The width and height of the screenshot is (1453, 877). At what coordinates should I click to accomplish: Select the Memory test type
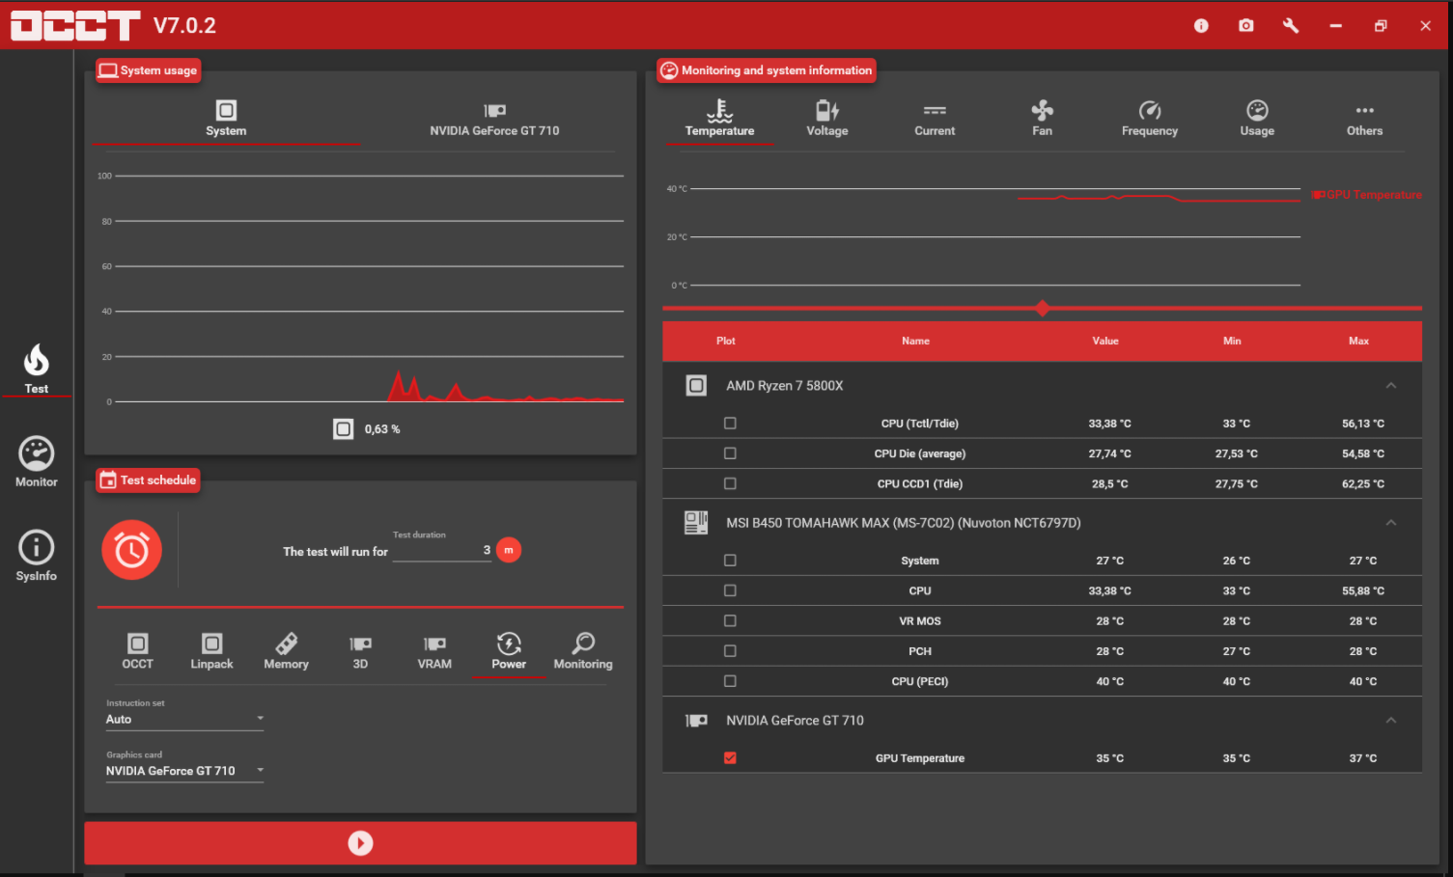[286, 651]
